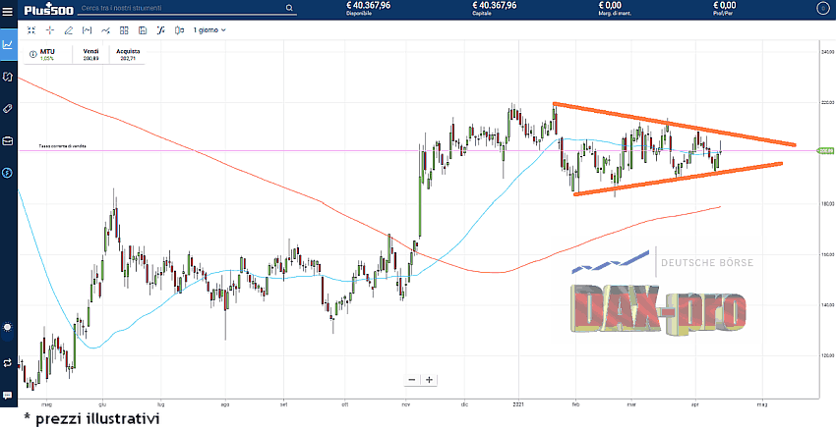
Task: Click the Vendi sell button
Action: coord(90,55)
